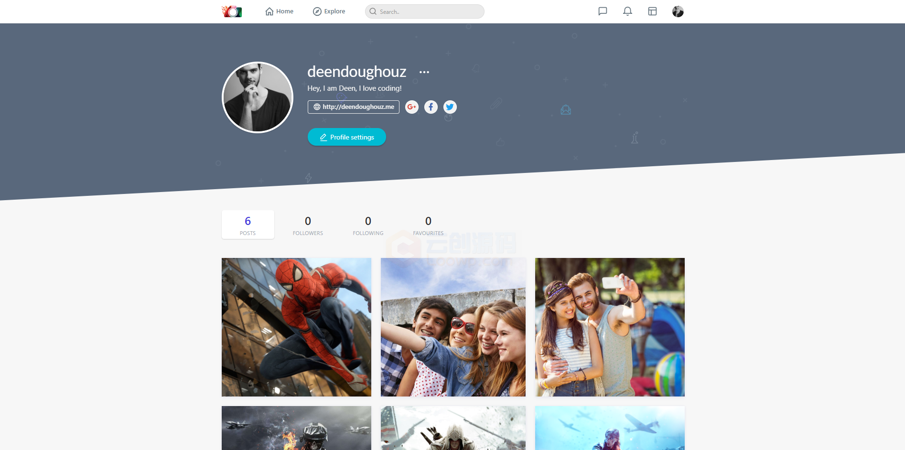905x450 pixels.
Task: Click the Profile settings button
Action: coord(347,137)
